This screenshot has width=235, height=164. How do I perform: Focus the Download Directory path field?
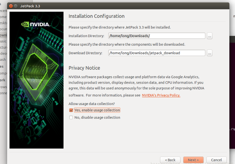click(x=157, y=53)
